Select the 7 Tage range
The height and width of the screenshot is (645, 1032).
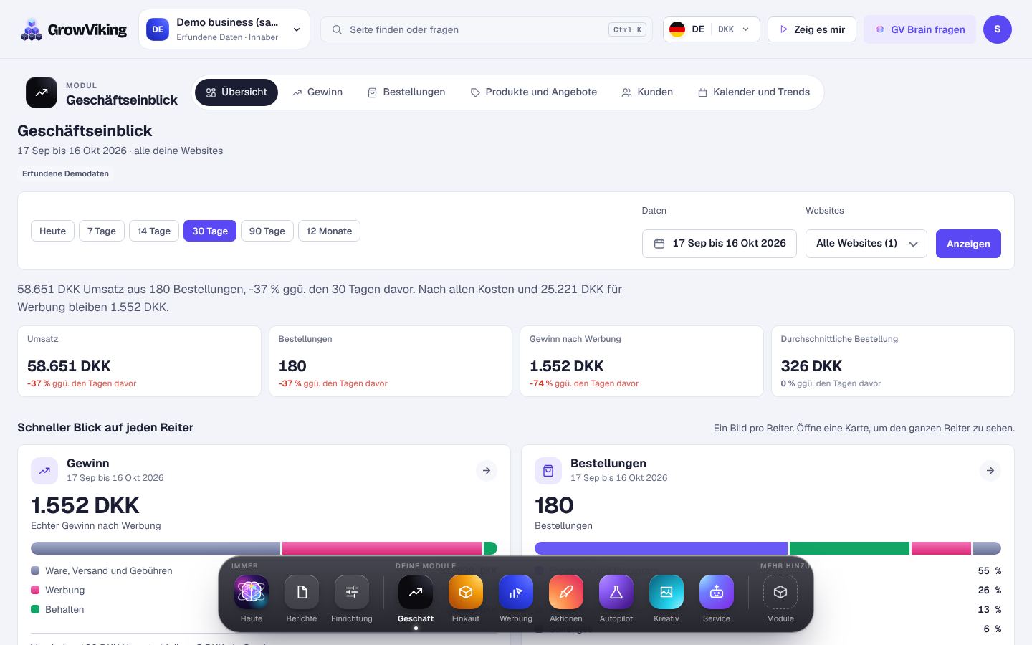[102, 231]
